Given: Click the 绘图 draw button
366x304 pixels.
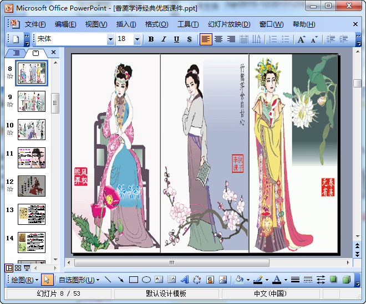Looking at the screenshot, I should [x=25, y=280].
